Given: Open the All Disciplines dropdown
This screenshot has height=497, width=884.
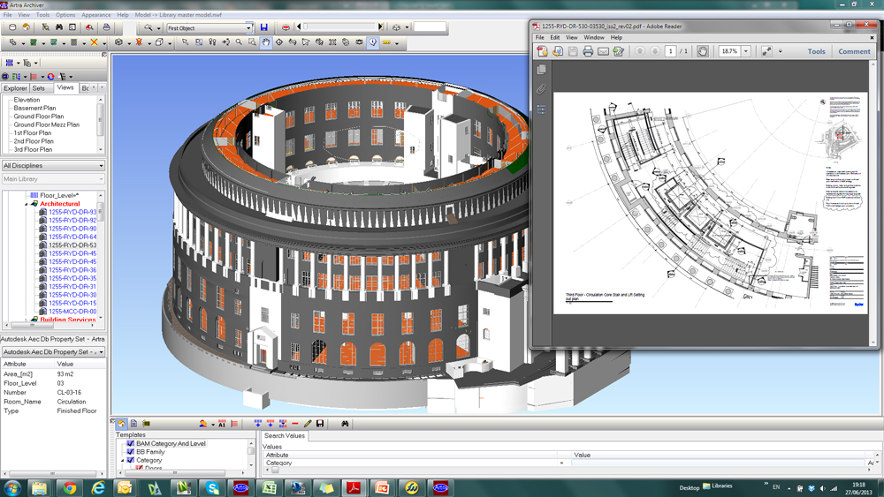Looking at the screenshot, I should [101, 165].
